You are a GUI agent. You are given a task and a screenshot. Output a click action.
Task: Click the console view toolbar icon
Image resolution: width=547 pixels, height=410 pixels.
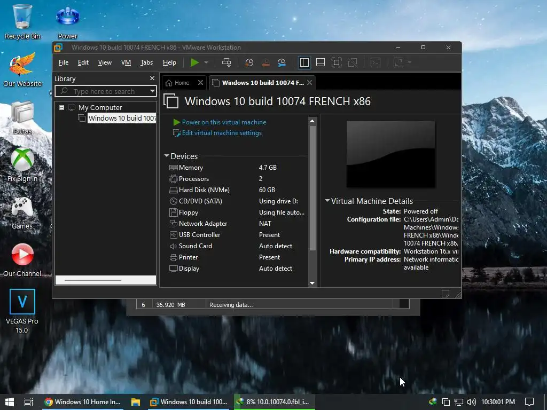(376, 62)
